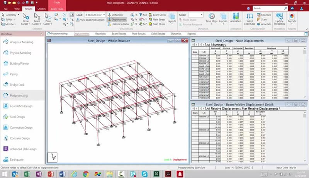
Task: Select Summary tab in Node Displacements
Action: click(x=218, y=45)
